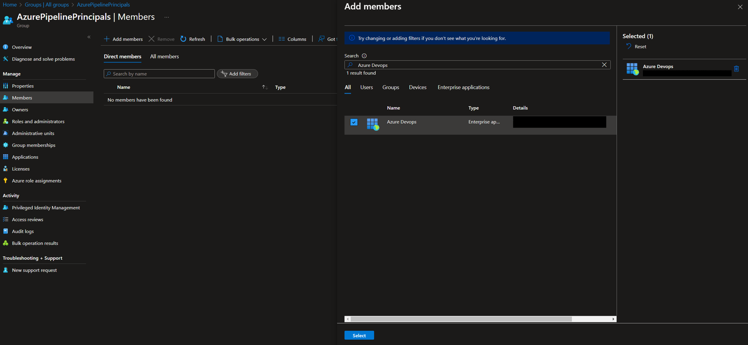Click Select to confirm members
748x345 pixels.
(359, 335)
